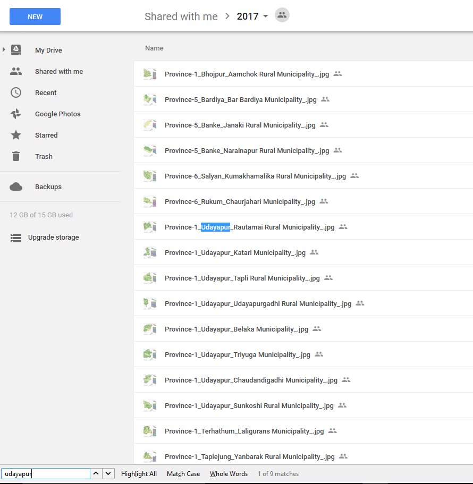
Task: Toggle Highlight All in find bar
Action: tap(139, 474)
